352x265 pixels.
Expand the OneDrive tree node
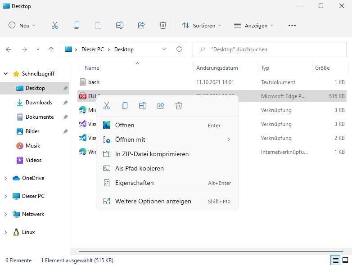[x=5, y=178]
